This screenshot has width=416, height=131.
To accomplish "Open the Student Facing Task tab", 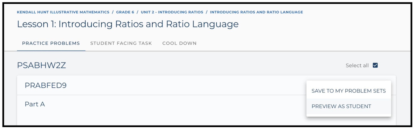I will [x=121, y=43].
